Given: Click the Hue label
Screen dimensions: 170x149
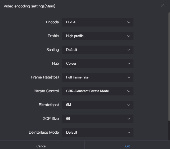Looking at the screenshot, I should pos(55,63).
